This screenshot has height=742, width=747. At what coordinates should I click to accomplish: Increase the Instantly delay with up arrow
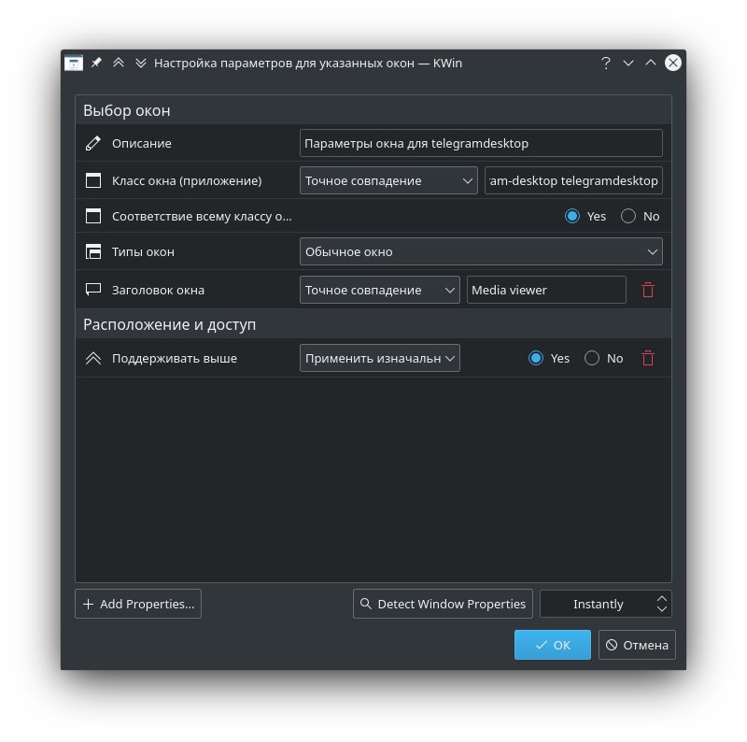coord(662,598)
